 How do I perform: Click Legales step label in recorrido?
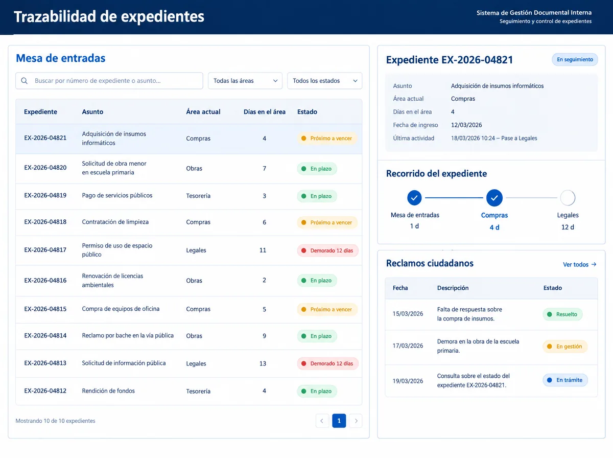click(568, 215)
